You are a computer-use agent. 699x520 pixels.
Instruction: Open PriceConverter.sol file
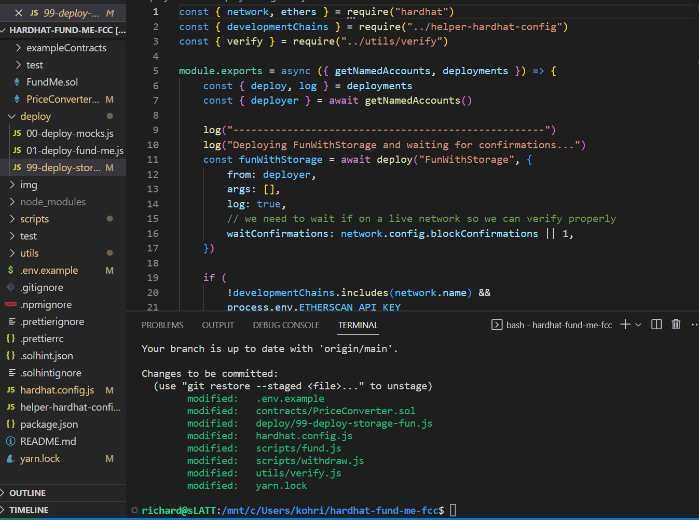[x=63, y=99]
